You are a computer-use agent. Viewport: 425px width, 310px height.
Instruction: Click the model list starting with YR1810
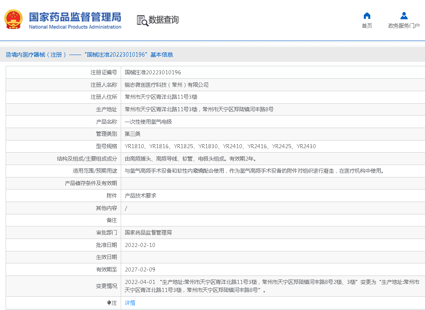point(220,146)
